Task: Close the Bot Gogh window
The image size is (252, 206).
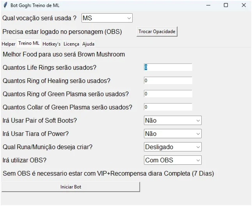Action: point(244,5)
